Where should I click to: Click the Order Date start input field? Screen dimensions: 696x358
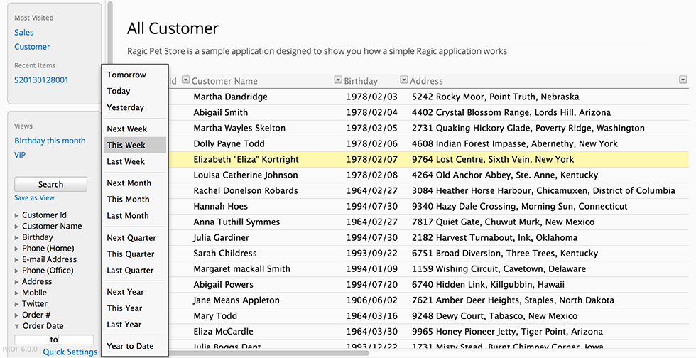[x=32, y=340]
